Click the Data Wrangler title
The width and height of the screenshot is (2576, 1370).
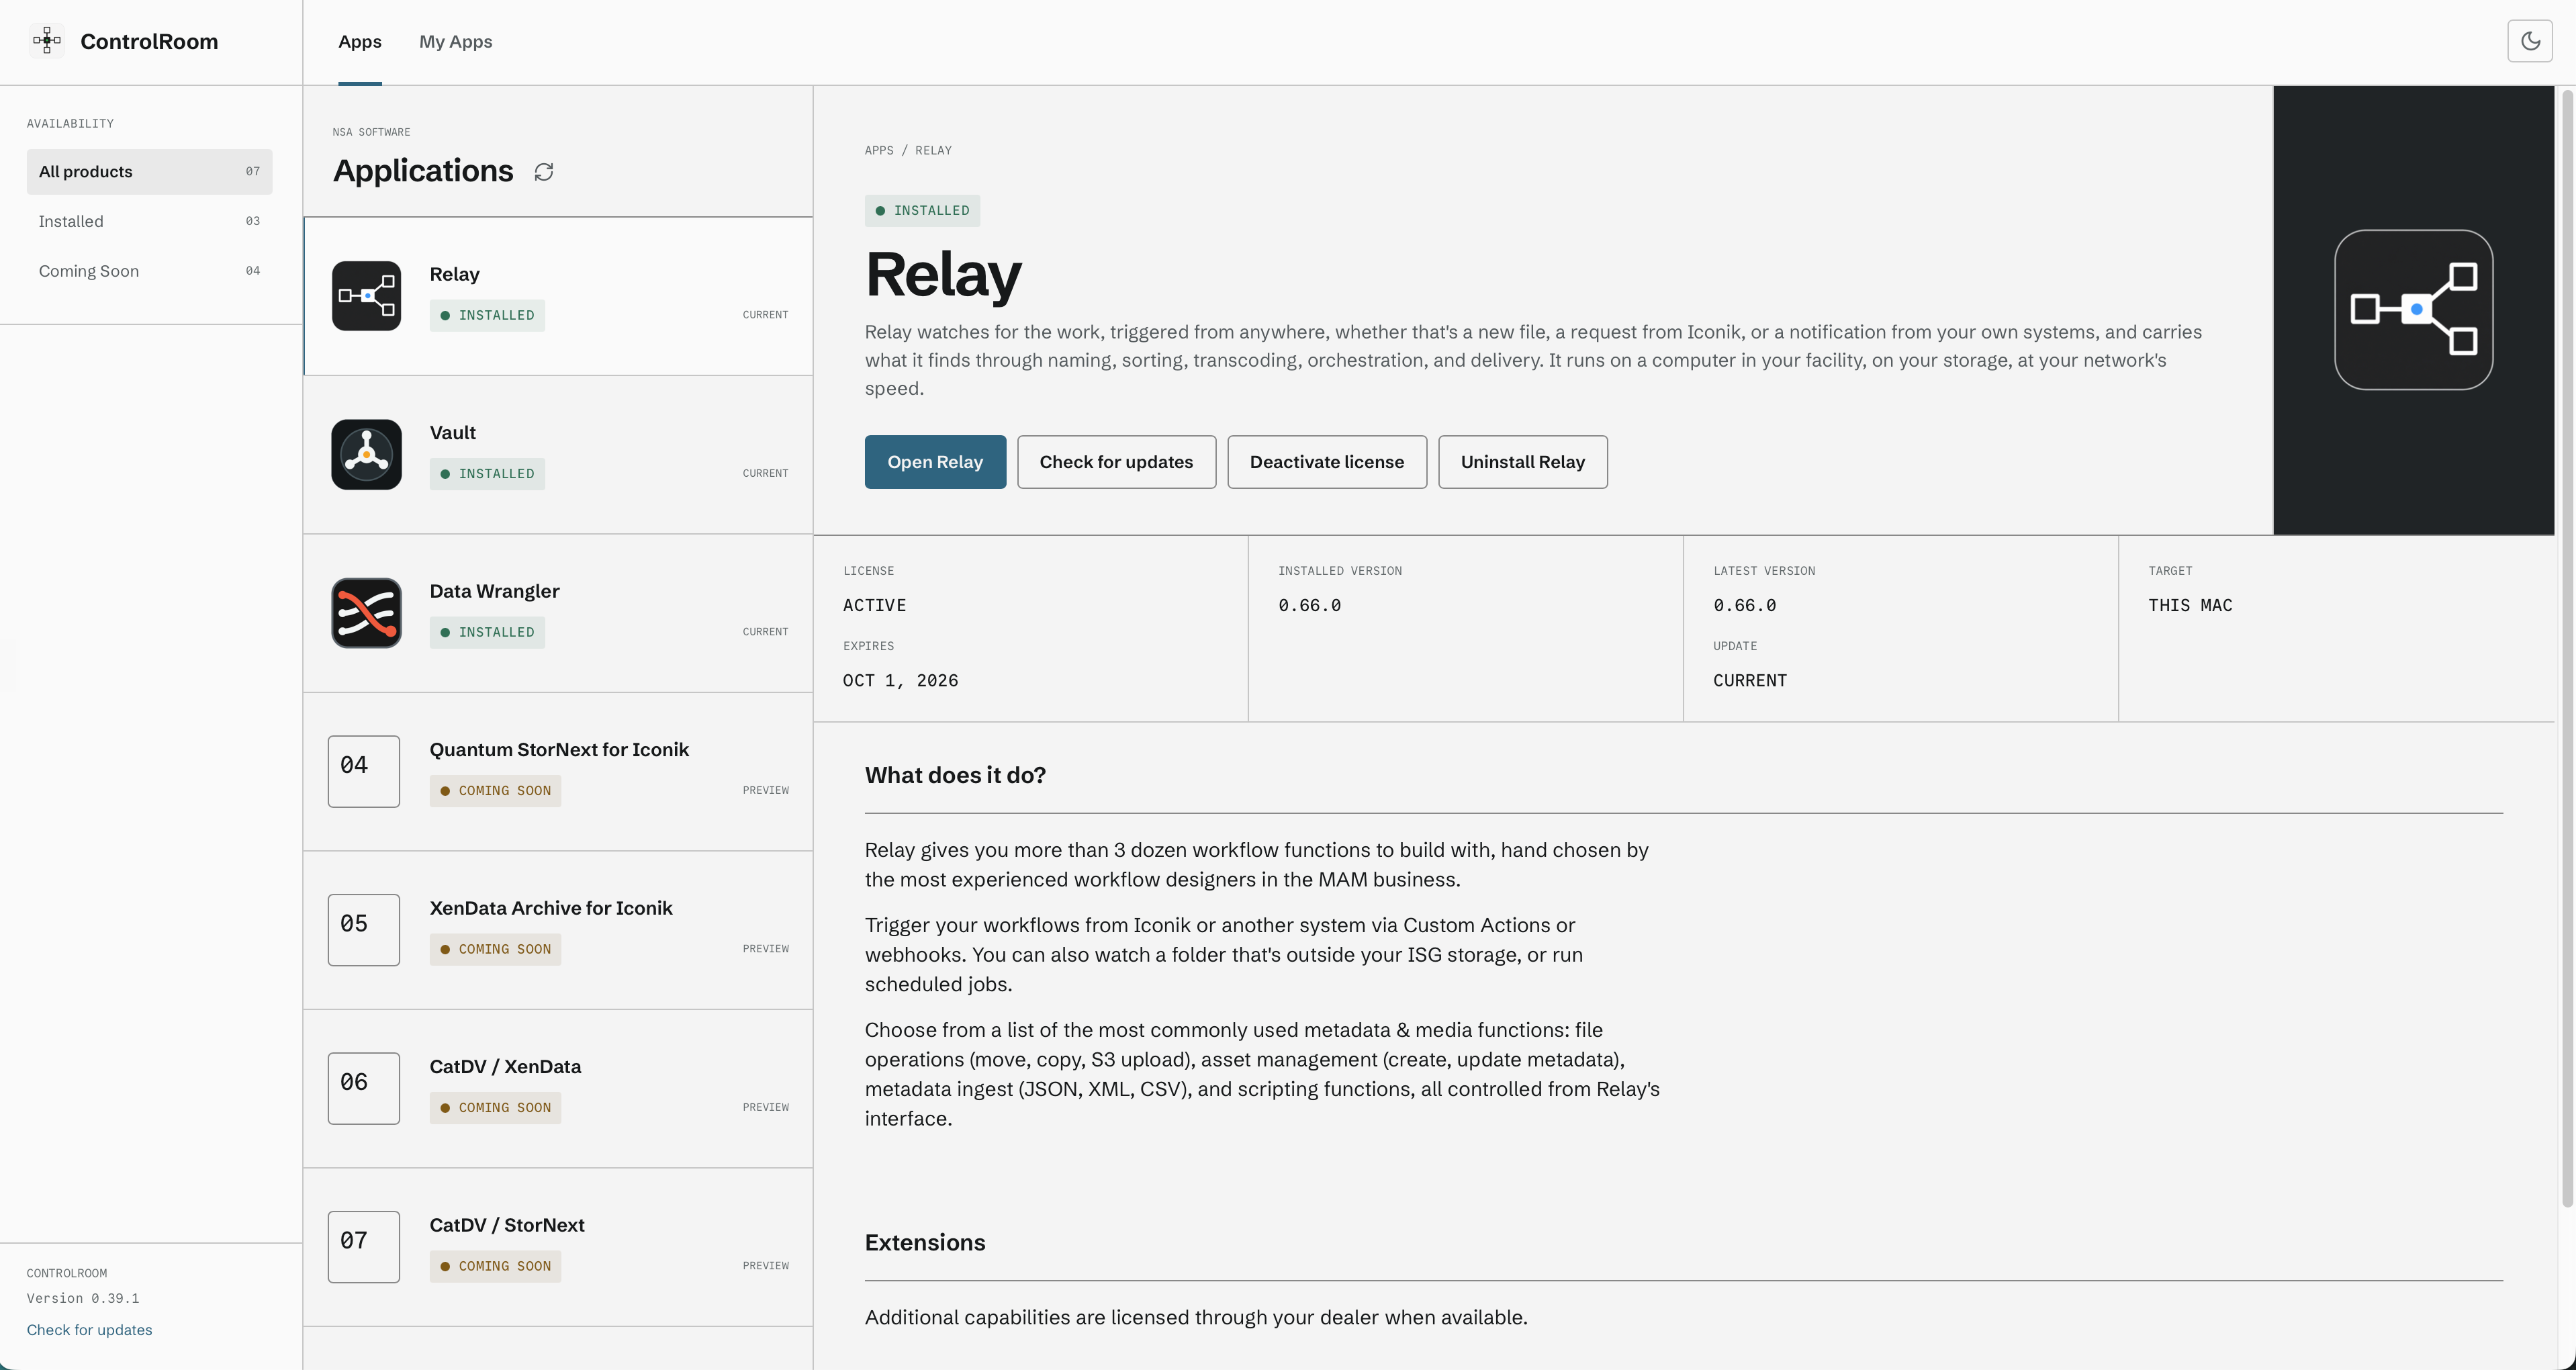pyautogui.click(x=494, y=591)
